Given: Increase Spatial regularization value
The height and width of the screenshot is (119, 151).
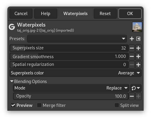Looking at the screenshot, I should pos(138,65).
